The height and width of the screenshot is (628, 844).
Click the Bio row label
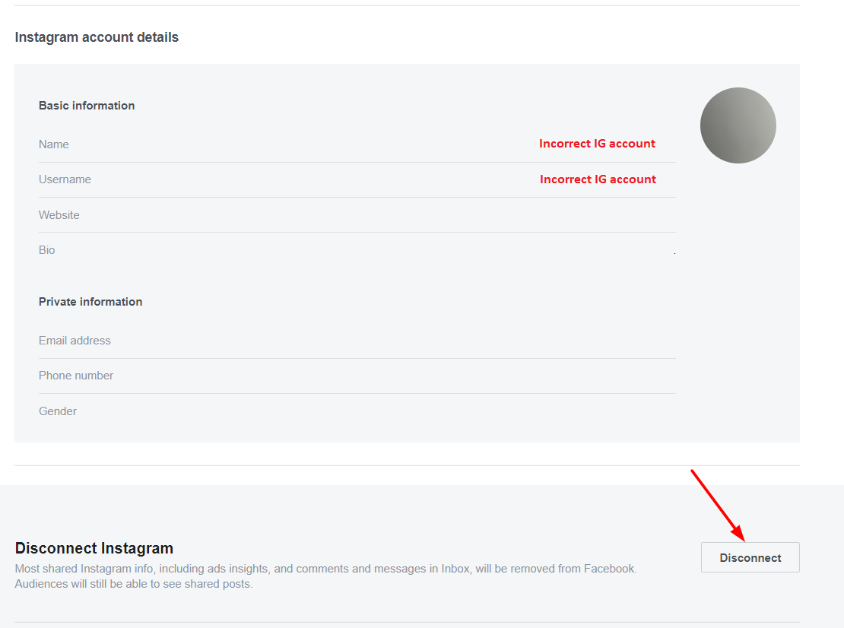(x=47, y=250)
